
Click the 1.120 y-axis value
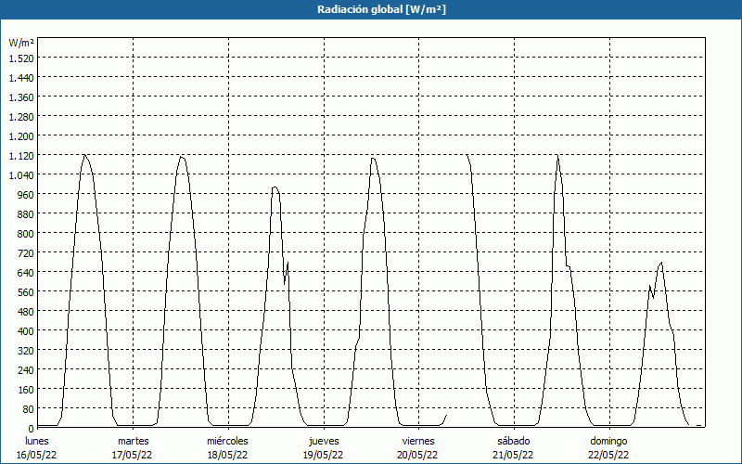21,155
